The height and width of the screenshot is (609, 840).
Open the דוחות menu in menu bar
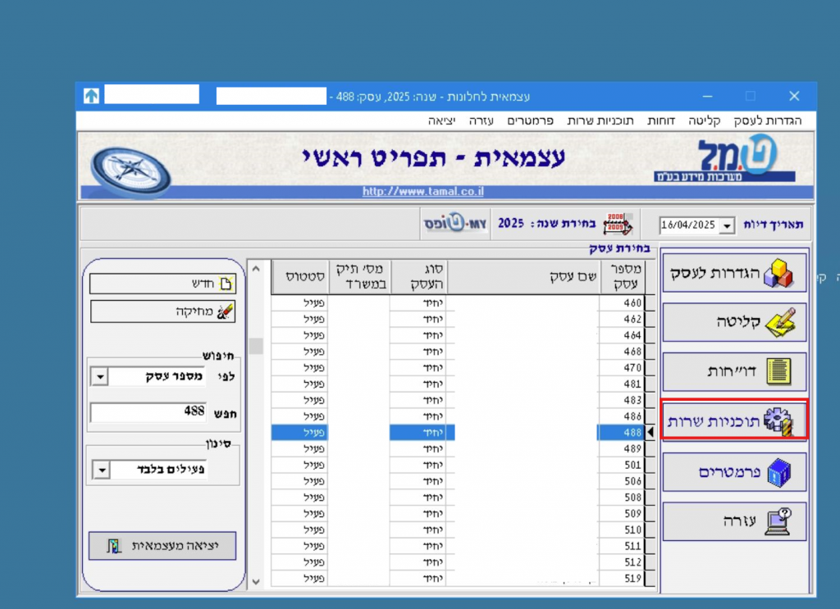tap(661, 120)
